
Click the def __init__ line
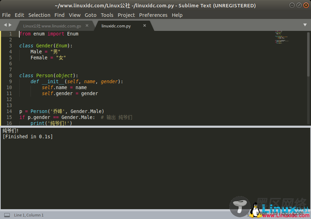click(77, 81)
